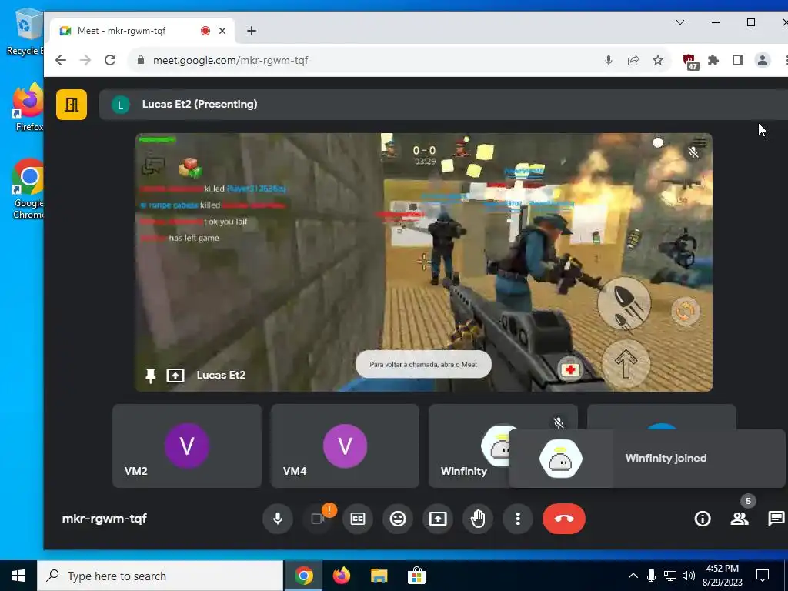Open Chrome from the taskbar
Screen dimensions: 788x591
tap(303, 576)
